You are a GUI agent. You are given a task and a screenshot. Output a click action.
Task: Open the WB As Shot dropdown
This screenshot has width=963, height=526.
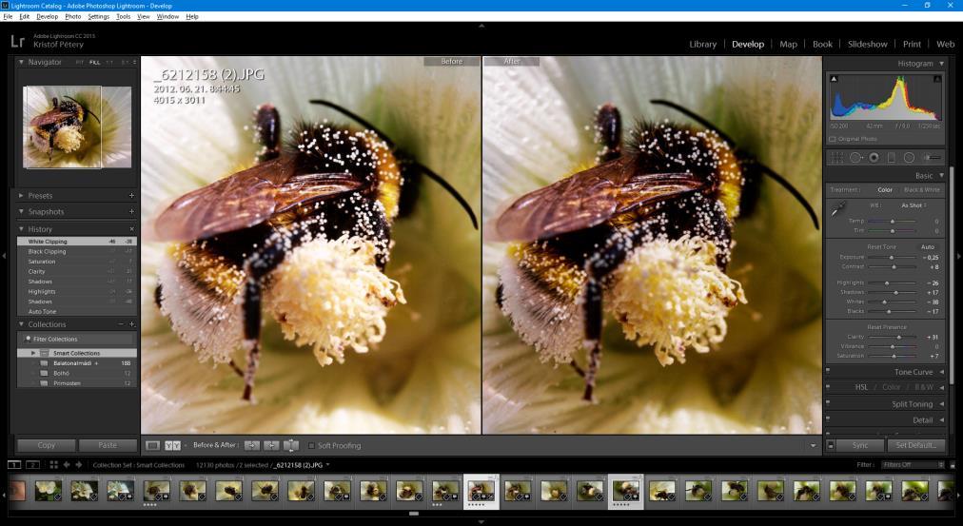pyautogui.click(x=914, y=205)
